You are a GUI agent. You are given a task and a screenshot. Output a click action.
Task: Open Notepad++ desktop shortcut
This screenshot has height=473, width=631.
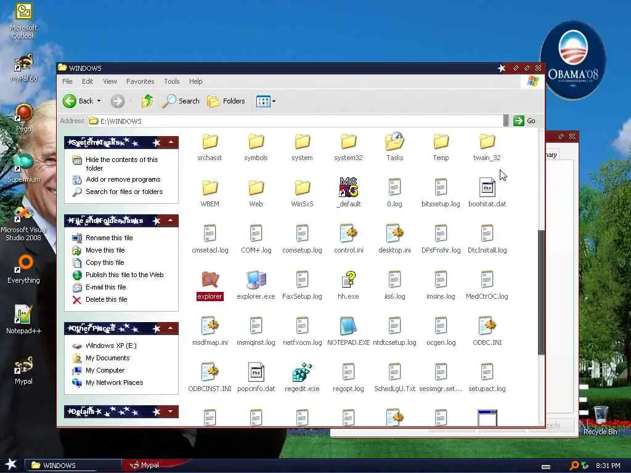point(23,320)
